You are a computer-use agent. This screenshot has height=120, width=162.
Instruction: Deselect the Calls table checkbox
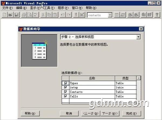click(65, 96)
